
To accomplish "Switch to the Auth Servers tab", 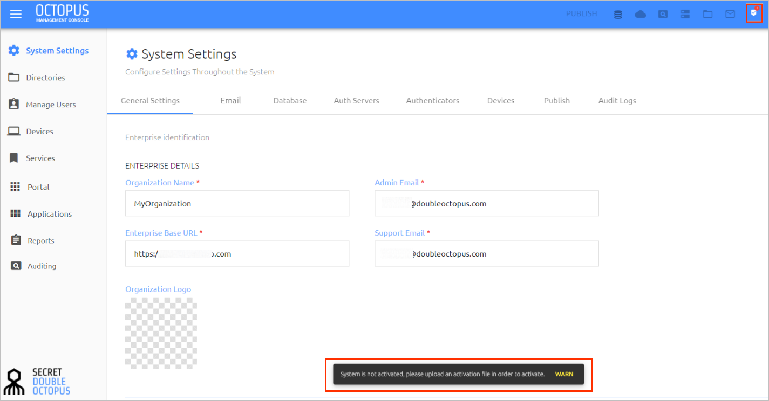I will [x=356, y=101].
